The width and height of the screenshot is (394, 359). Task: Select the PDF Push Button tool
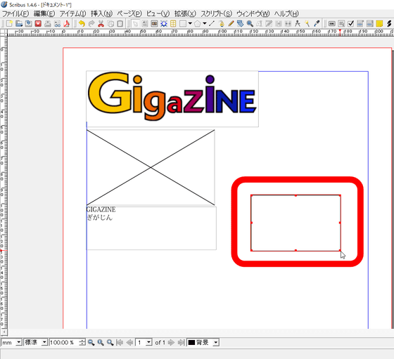332,24
